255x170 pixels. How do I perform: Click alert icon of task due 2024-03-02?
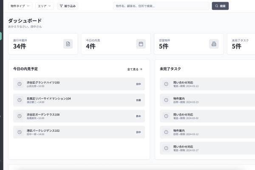166,116
